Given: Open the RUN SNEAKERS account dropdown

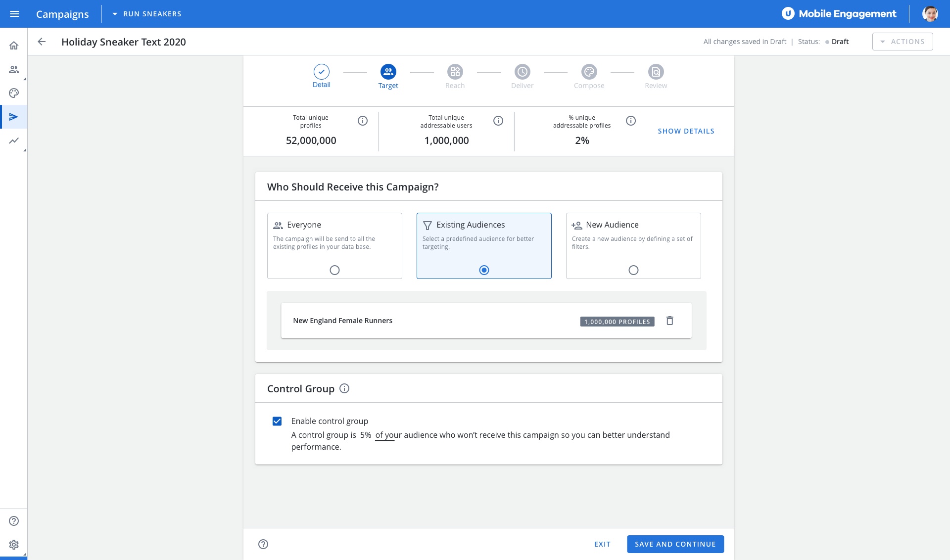Looking at the screenshot, I should [x=146, y=14].
